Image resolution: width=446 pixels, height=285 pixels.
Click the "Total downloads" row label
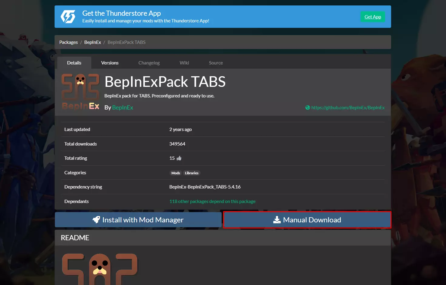click(x=81, y=144)
